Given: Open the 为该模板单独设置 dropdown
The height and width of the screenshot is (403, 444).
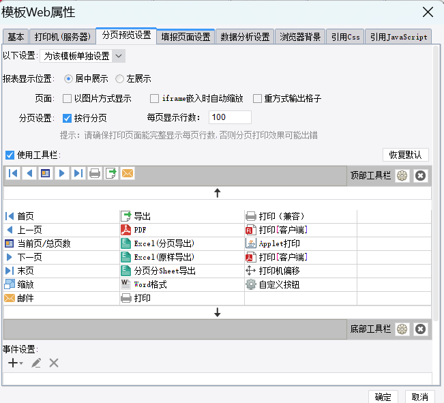Looking at the screenshot, I should tap(83, 56).
